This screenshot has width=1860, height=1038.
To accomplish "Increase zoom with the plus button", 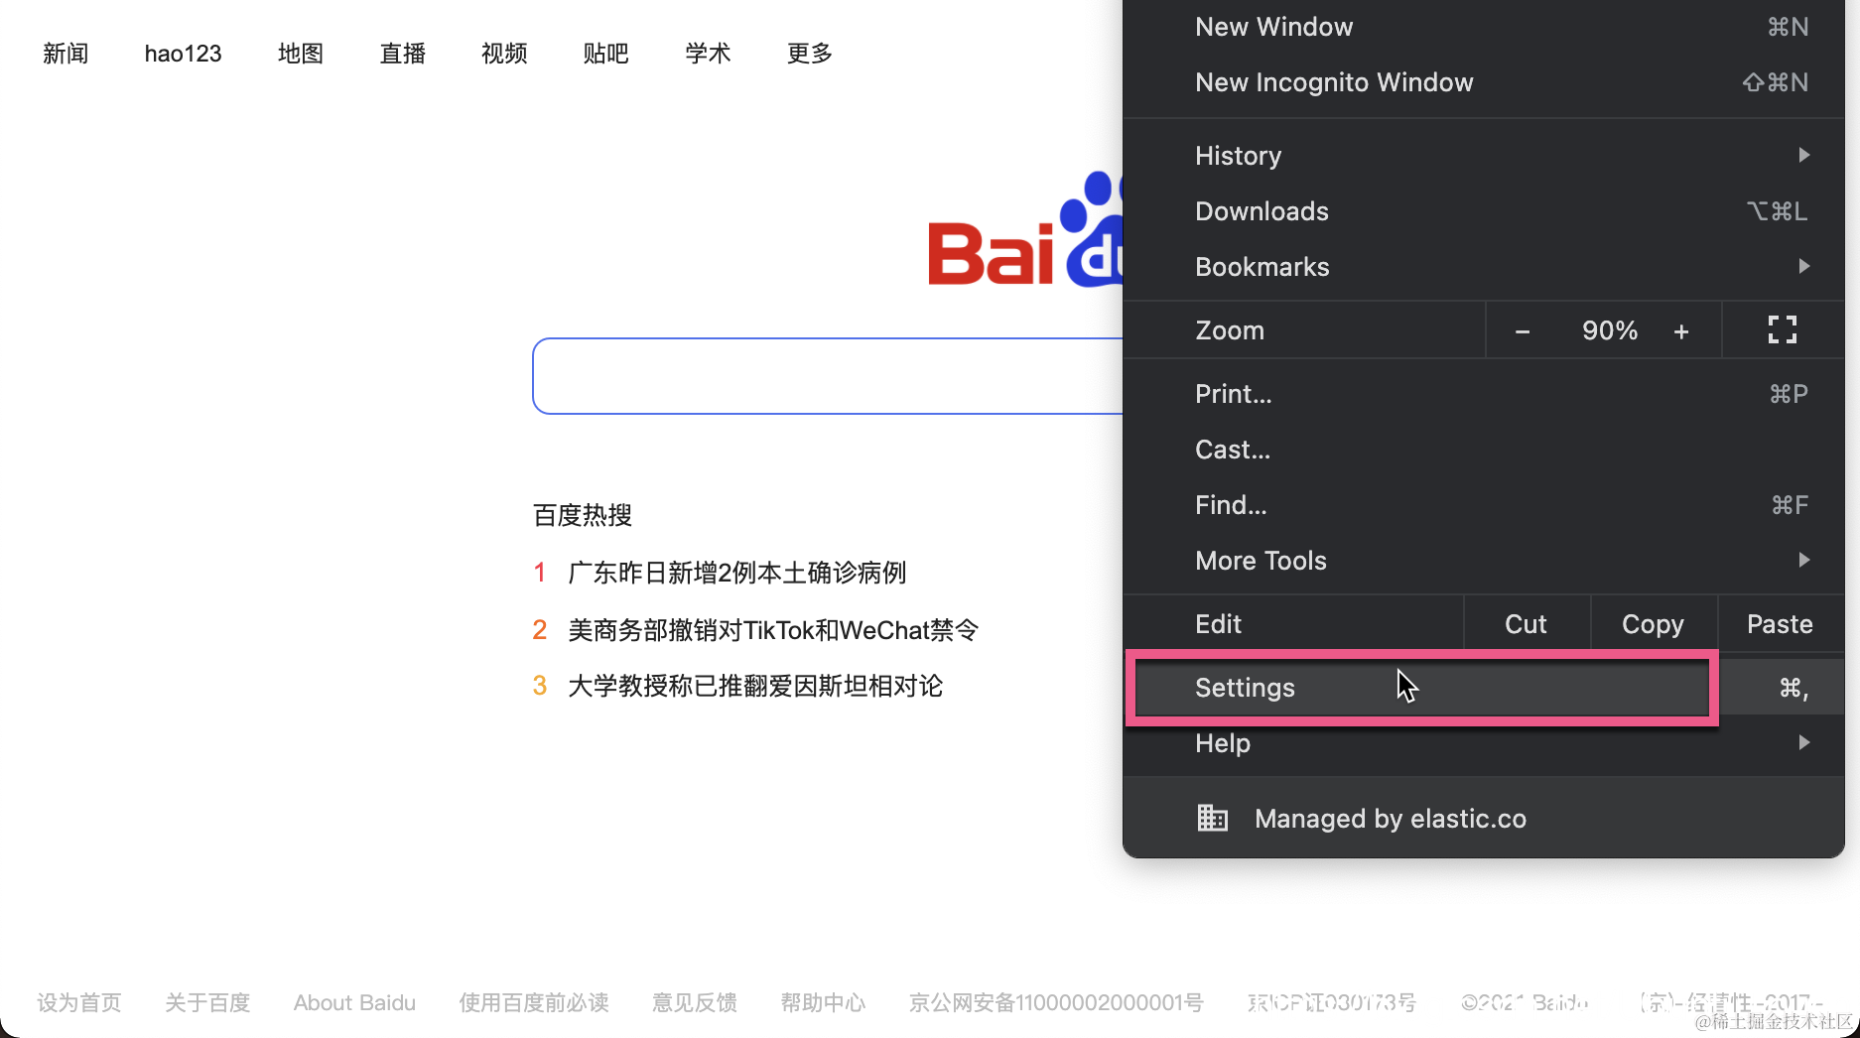I will pos(1680,331).
